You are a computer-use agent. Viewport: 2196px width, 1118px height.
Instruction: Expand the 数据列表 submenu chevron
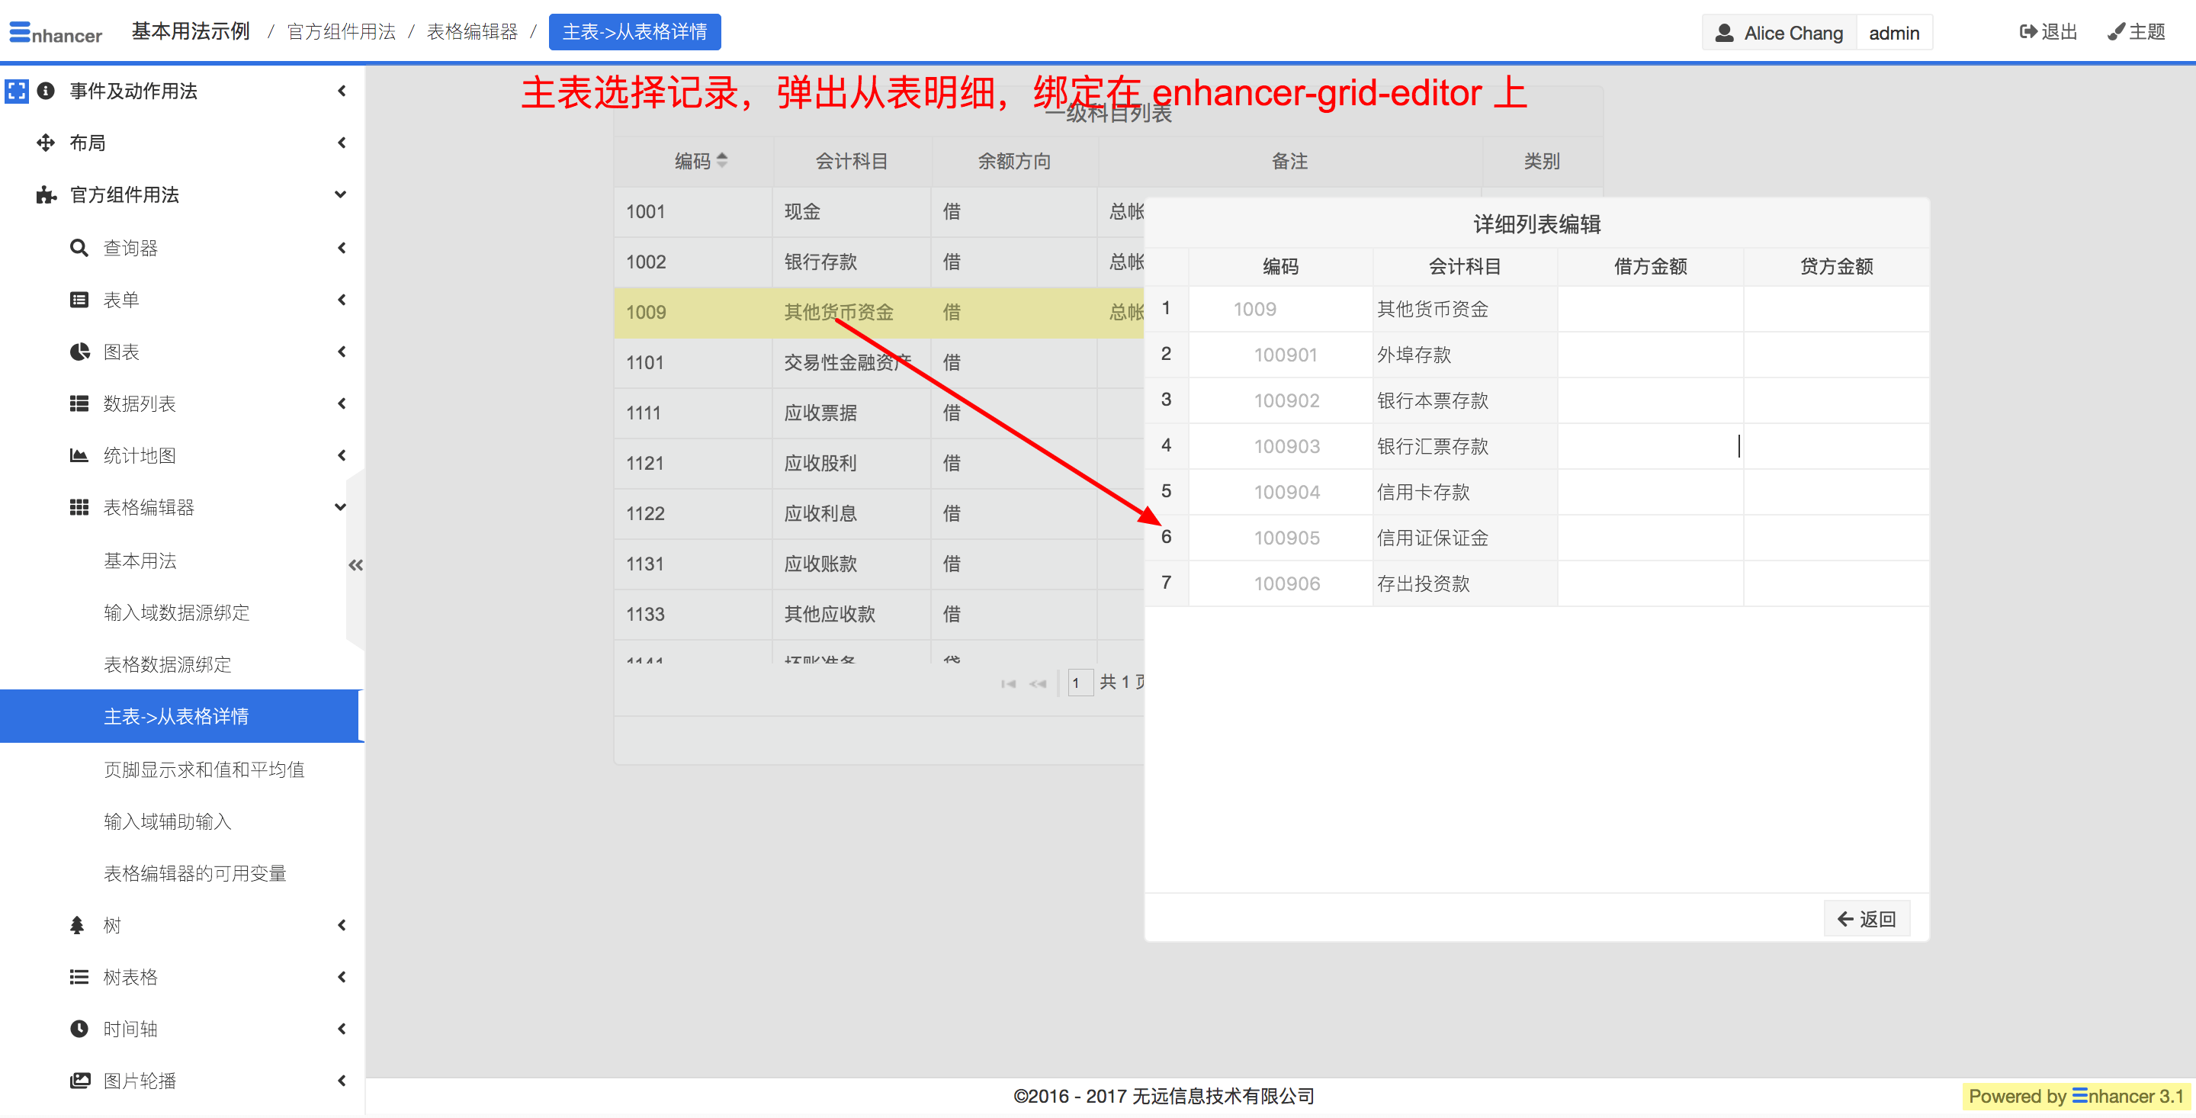tap(342, 403)
